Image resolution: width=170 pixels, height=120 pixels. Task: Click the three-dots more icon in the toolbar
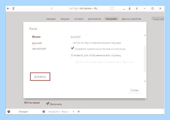click(124, 9)
